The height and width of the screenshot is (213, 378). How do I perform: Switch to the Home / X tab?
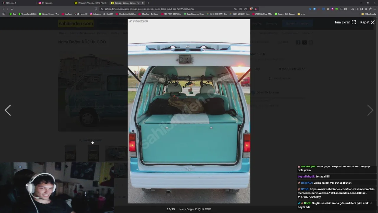18,3
